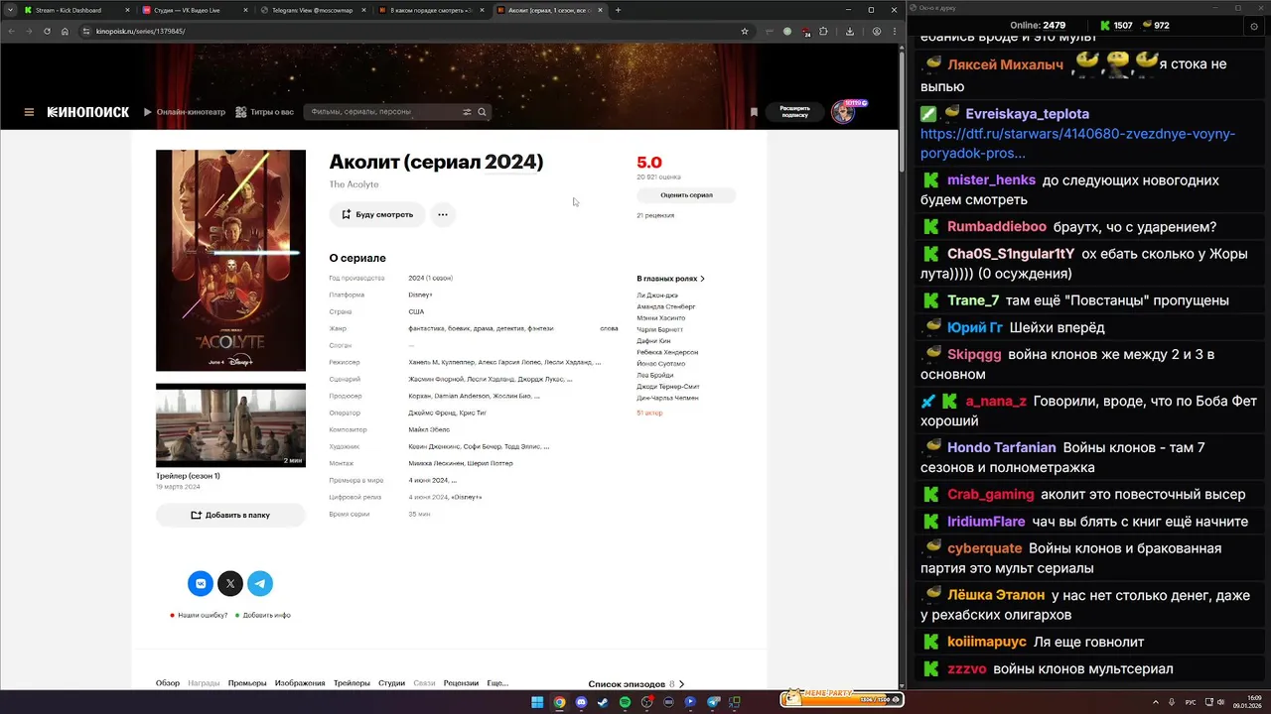Go to Chrome home page icon
The width and height of the screenshot is (1271, 714).
coord(65,31)
